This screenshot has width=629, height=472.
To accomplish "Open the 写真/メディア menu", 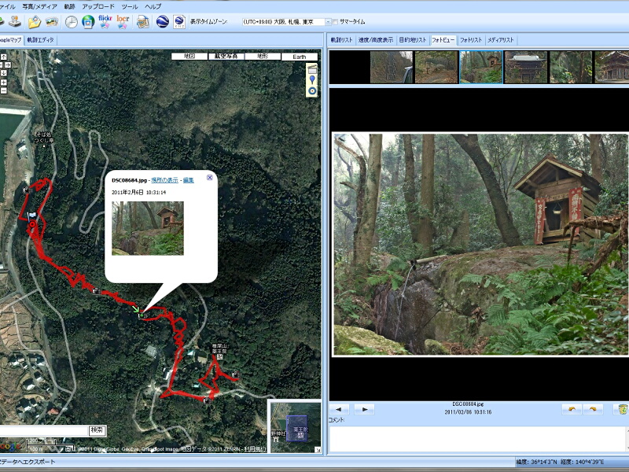I will [40, 6].
